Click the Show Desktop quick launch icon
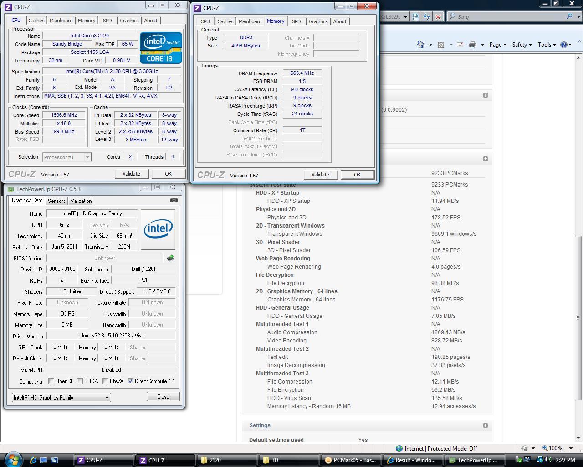The width and height of the screenshot is (583, 467). click(x=44, y=460)
